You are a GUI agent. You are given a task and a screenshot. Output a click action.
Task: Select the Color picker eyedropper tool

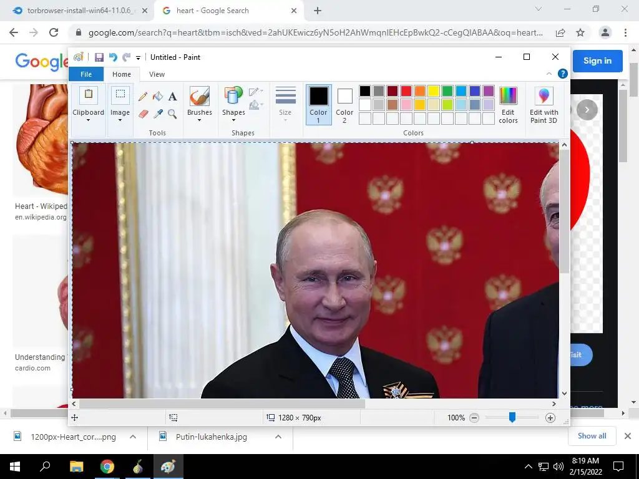pos(158,114)
